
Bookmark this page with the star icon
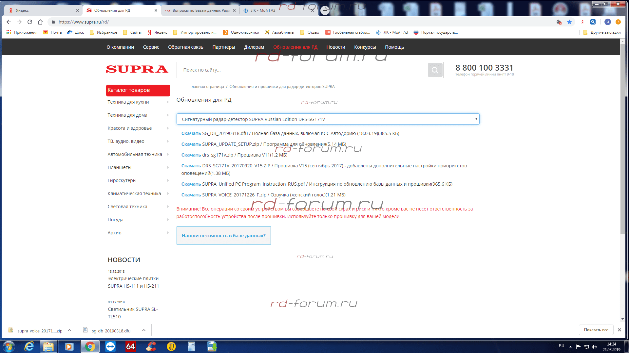tap(569, 22)
